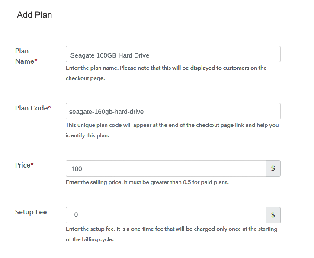Click the dollar sign beside Setup Fee field
This screenshot has height=258, width=314.
coord(273,215)
